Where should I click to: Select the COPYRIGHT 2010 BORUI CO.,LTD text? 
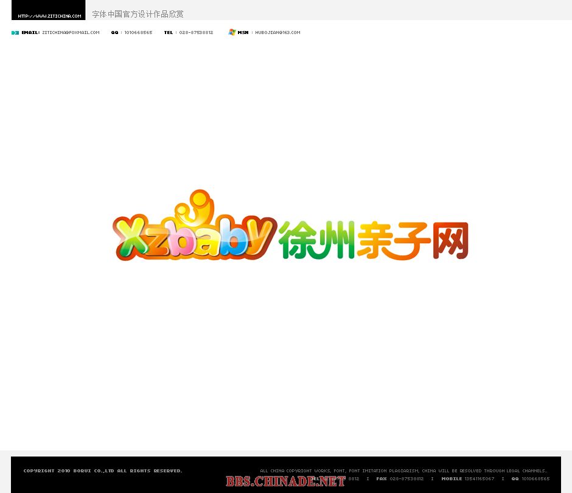click(x=69, y=471)
